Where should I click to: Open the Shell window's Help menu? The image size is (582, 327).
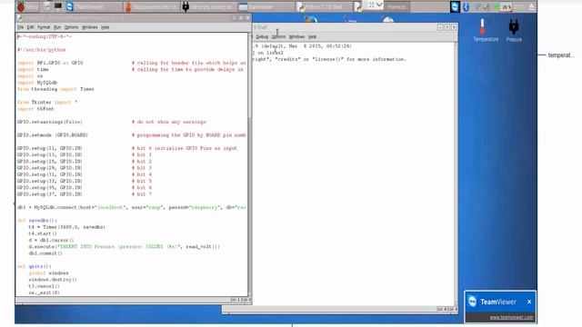click(x=312, y=36)
